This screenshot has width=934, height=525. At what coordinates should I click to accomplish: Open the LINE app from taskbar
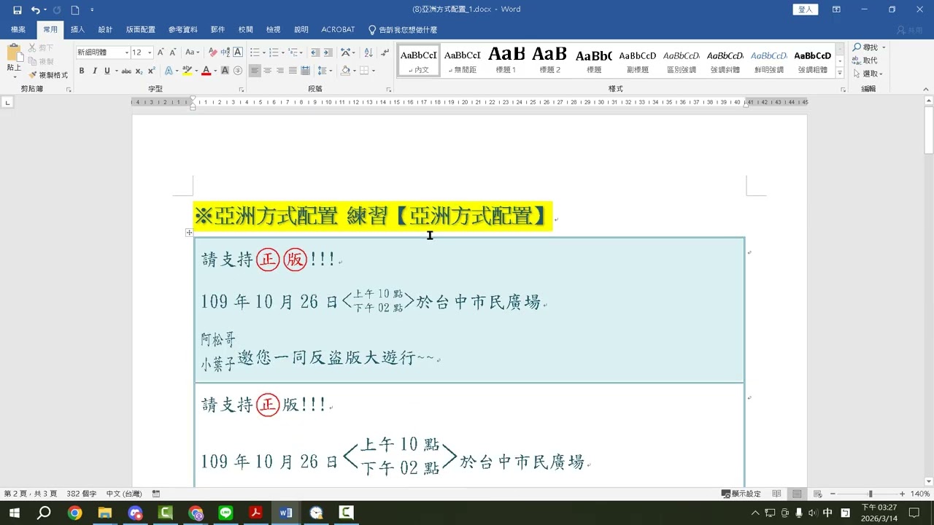(225, 513)
